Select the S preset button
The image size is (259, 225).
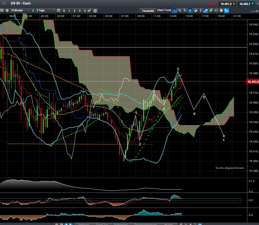coord(64,11)
